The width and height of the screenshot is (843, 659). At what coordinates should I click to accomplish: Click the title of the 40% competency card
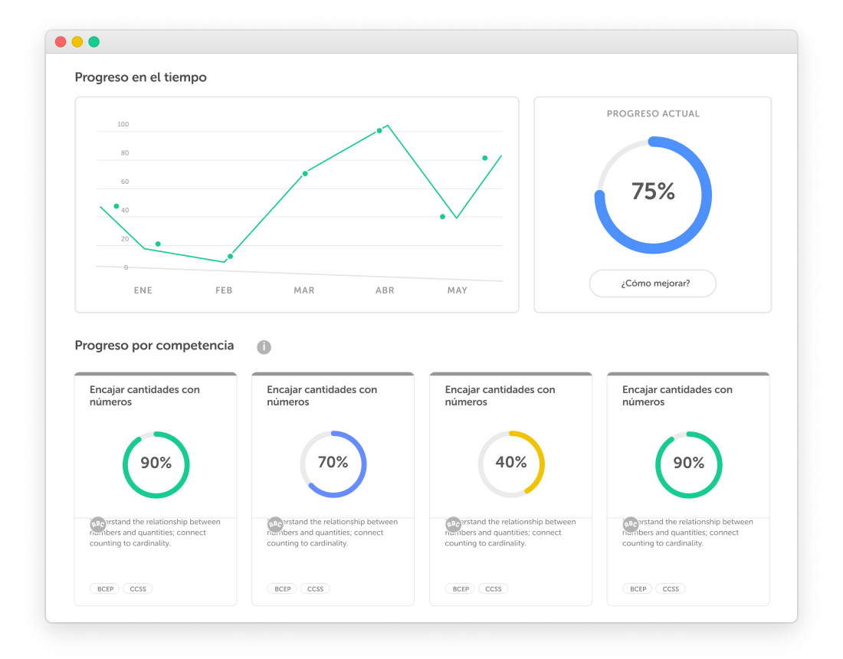pos(500,395)
